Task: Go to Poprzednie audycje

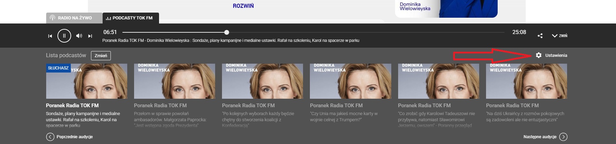Action: (x=69, y=137)
